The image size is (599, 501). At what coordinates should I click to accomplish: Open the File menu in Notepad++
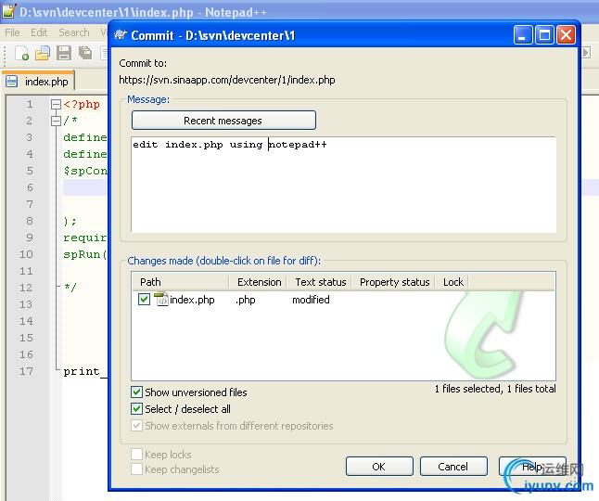(x=12, y=32)
